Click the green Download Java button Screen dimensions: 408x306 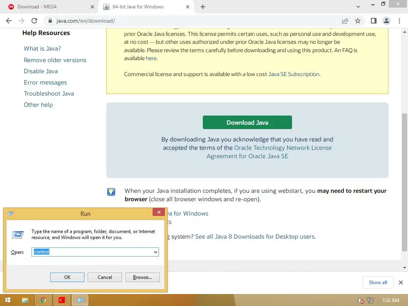247,122
